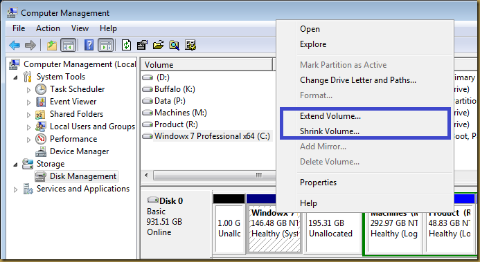Image resolution: width=480 pixels, height=262 pixels.
Task: Click the Forward arrow toolbar icon
Action: 30,46
